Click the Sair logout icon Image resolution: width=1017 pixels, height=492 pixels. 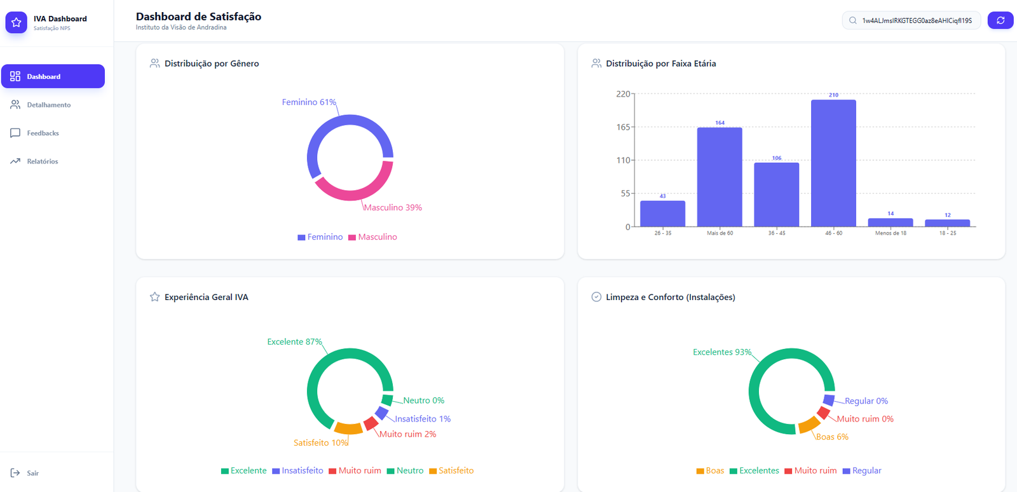(15, 473)
